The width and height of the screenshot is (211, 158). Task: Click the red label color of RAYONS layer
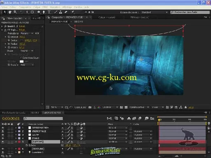click(19, 142)
